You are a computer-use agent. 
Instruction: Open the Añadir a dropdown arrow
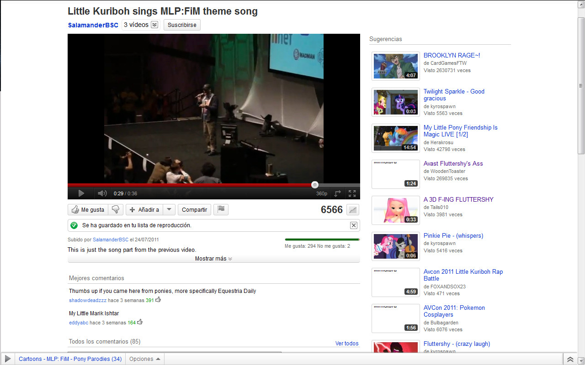click(x=169, y=210)
